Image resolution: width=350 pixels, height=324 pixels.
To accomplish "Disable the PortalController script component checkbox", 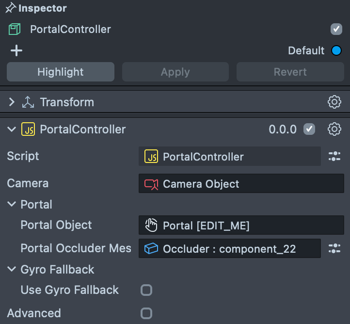I will click(309, 129).
